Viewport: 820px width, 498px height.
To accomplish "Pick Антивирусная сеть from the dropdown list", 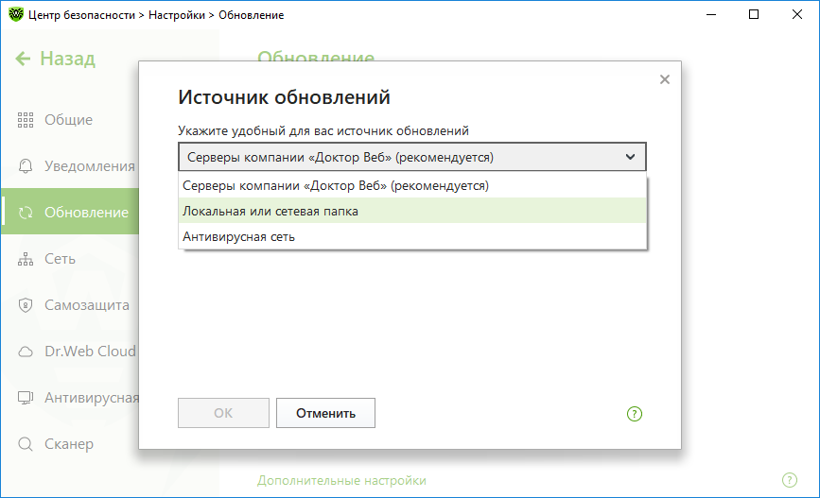I will 412,237.
